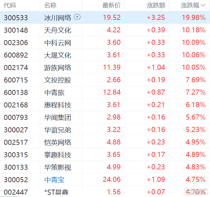Click the 7.69% change percentage
The height and width of the screenshot is (197, 210).
(x=196, y=80)
